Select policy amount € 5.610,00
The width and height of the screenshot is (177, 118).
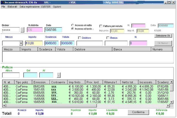(x=76, y=102)
